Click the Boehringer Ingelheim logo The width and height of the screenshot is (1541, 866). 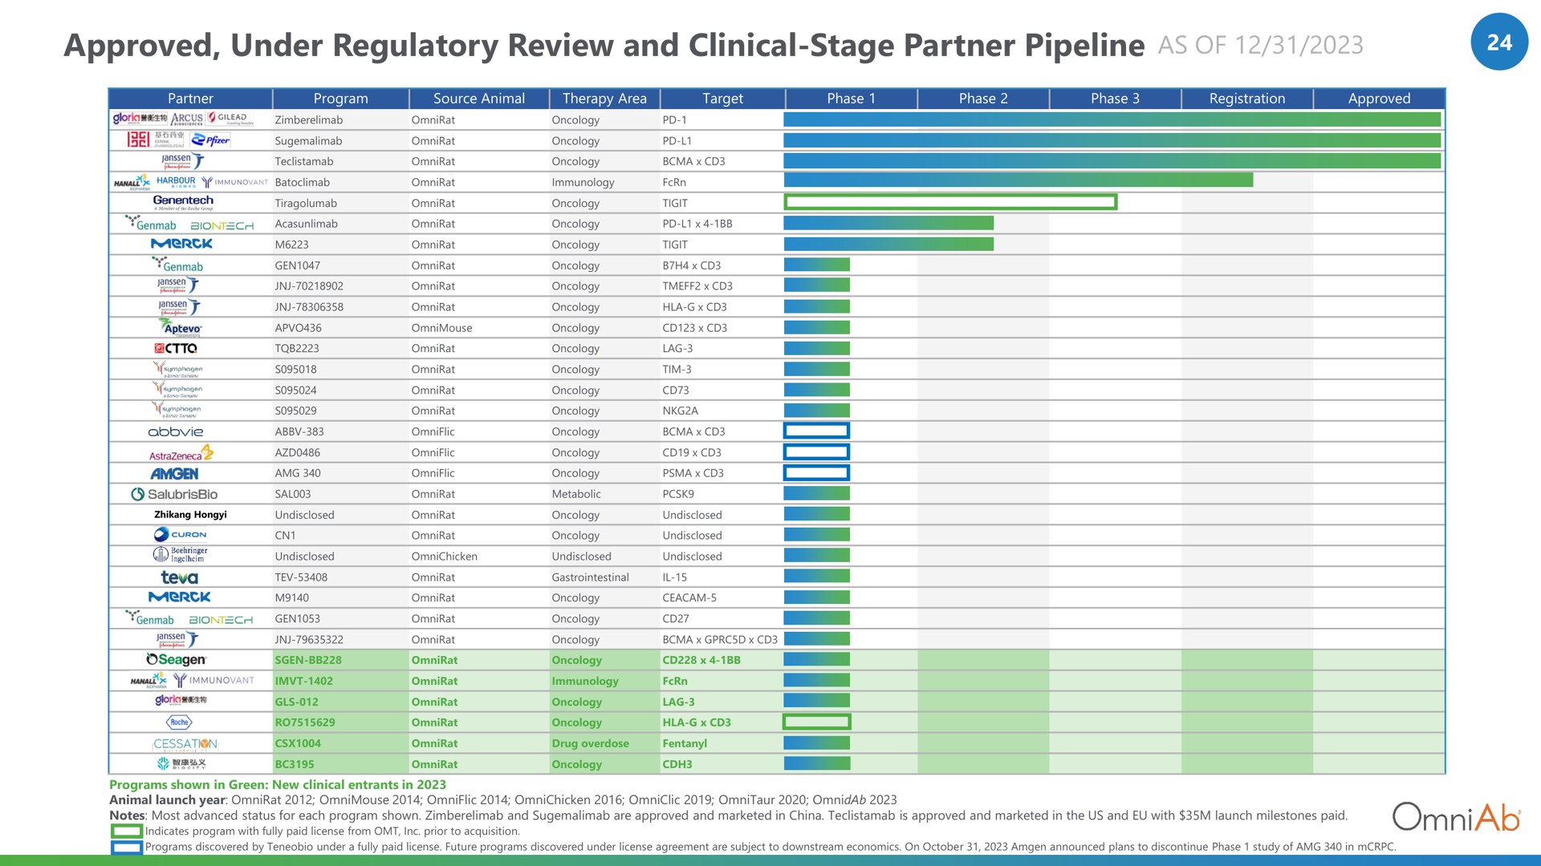(x=181, y=555)
